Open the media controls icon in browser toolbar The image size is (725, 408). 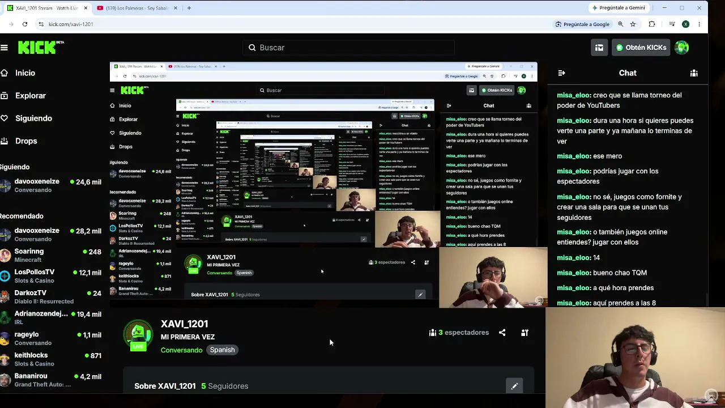pyautogui.click(x=672, y=24)
